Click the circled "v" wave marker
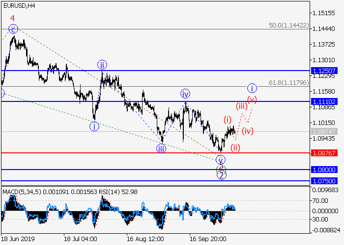The width and height of the screenshot is (344, 245). coord(221,160)
